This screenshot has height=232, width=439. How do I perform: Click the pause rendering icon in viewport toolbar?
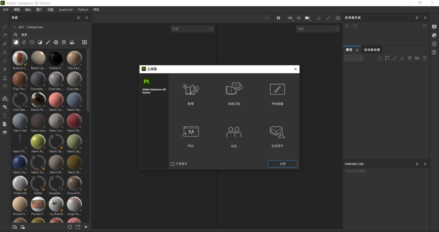tap(278, 18)
